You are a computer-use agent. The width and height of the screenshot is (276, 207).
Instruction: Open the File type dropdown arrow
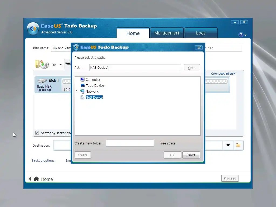tap(61, 65)
